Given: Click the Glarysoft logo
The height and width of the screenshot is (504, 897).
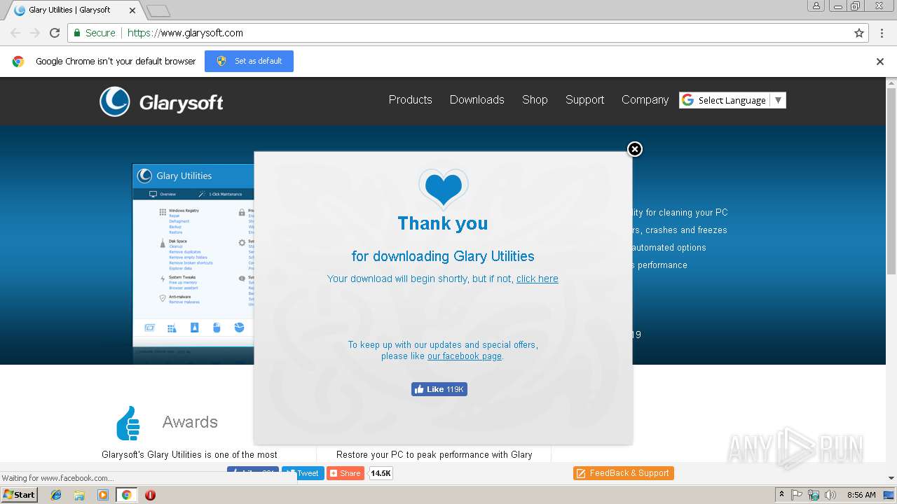Looking at the screenshot, I should [x=161, y=101].
